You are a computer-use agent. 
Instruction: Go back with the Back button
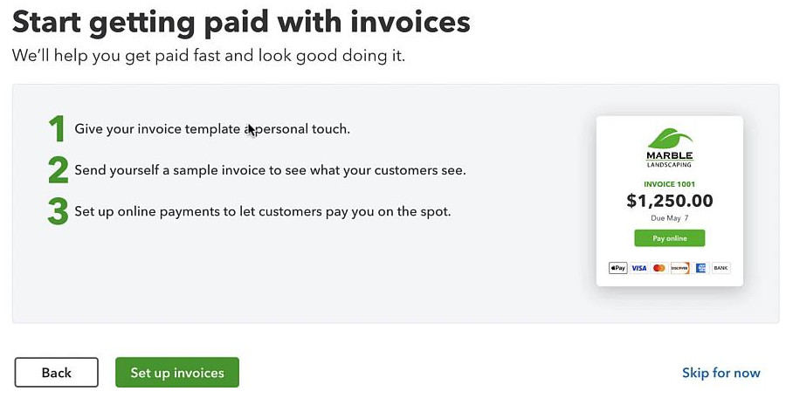click(56, 373)
